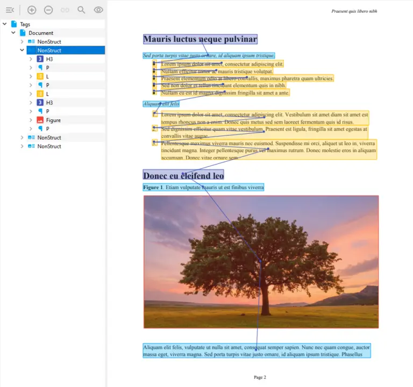The width and height of the screenshot is (413, 387).
Task: Expand the first NonStruct node under Document
Action: [x=22, y=41]
